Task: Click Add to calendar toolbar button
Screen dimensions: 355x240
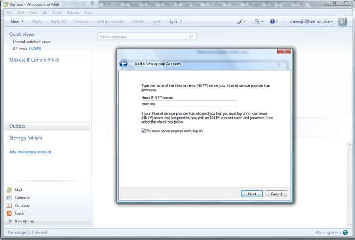Action: 110,22
